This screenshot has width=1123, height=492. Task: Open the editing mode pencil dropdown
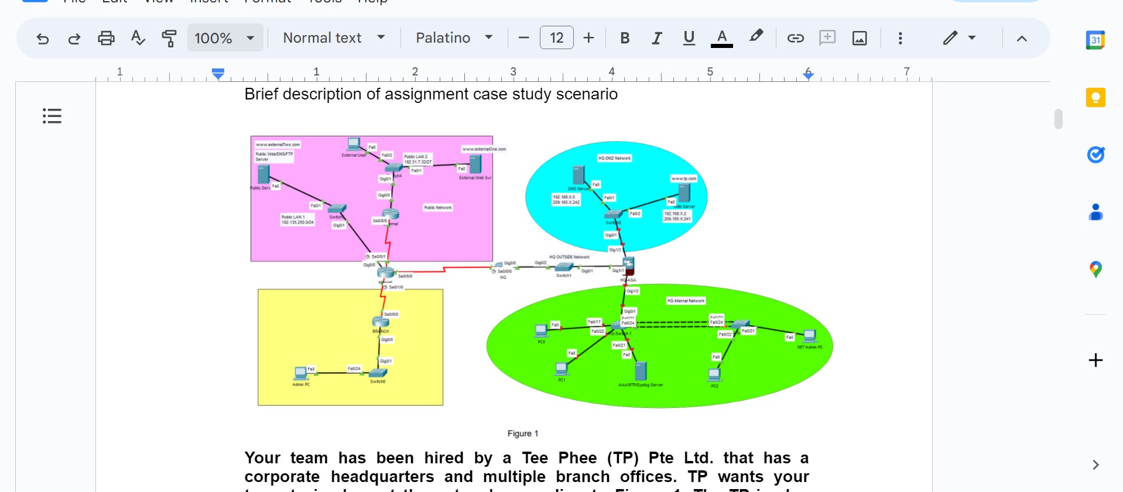coord(959,38)
